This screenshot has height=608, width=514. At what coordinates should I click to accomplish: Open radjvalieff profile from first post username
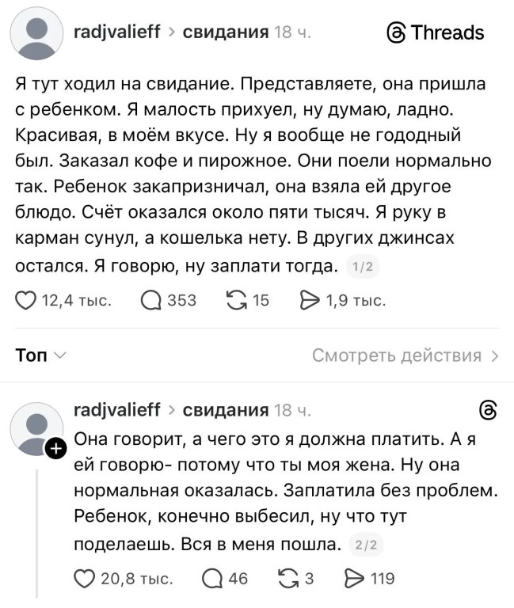(x=116, y=32)
